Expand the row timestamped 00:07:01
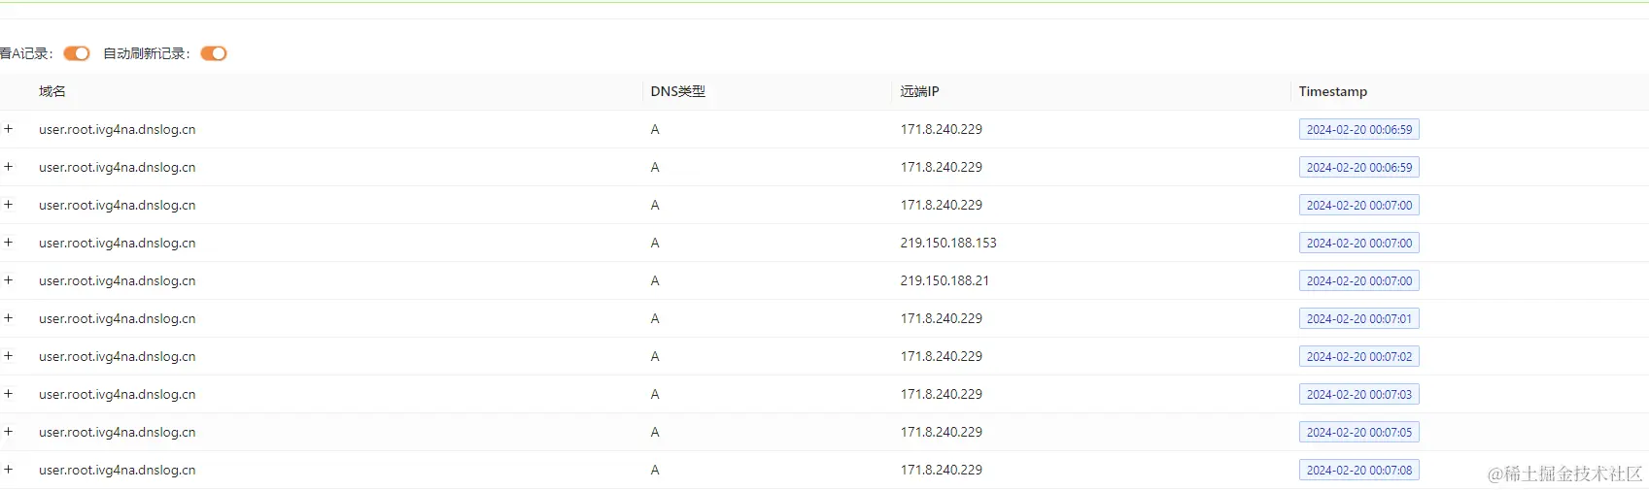This screenshot has height=490, width=1649. coord(8,318)
